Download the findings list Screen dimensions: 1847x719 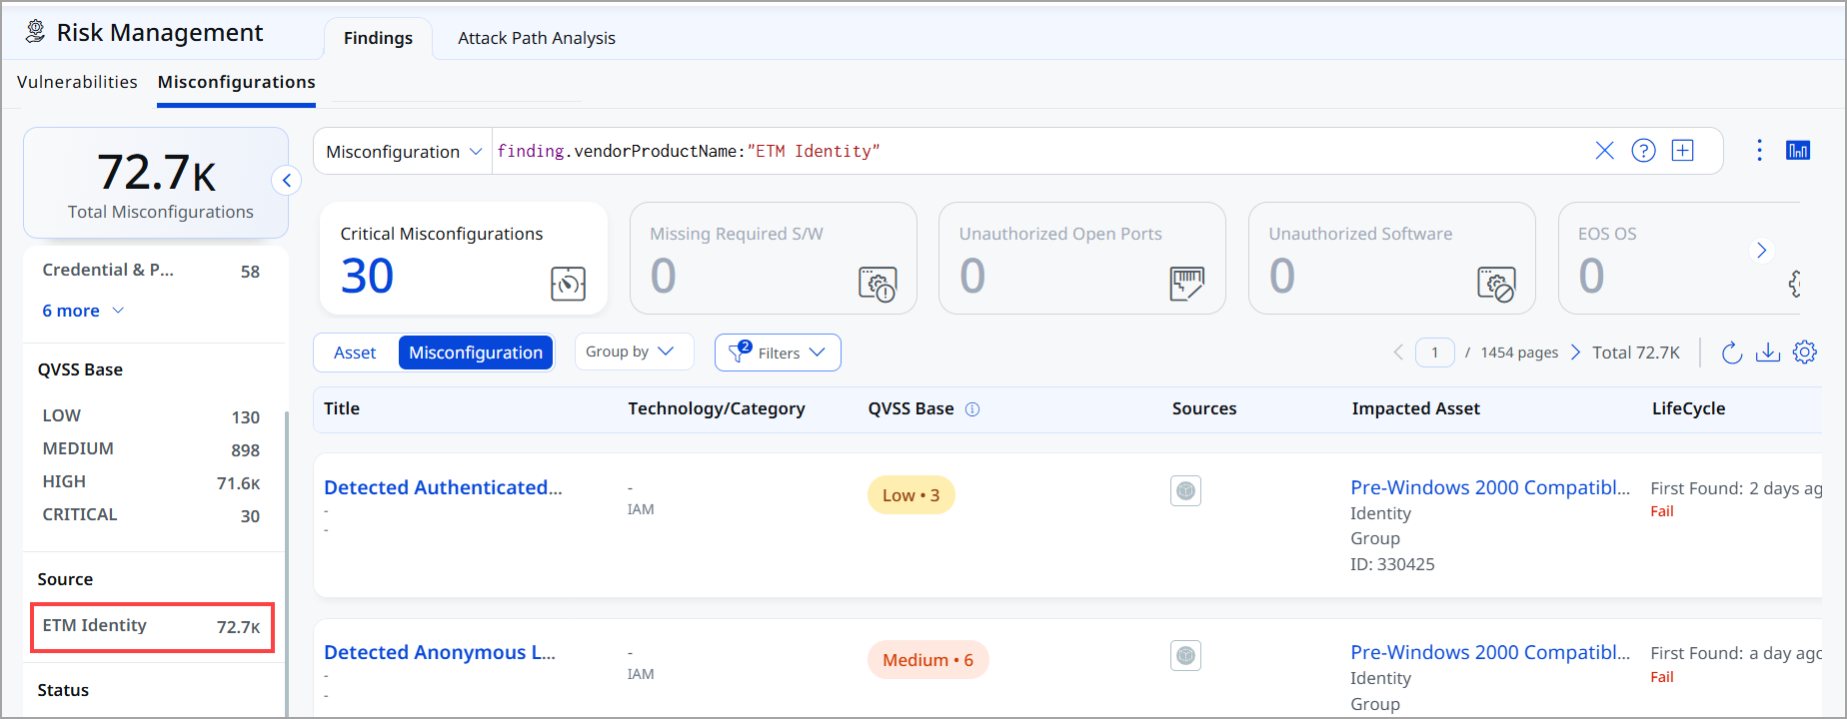point(1768,353)
